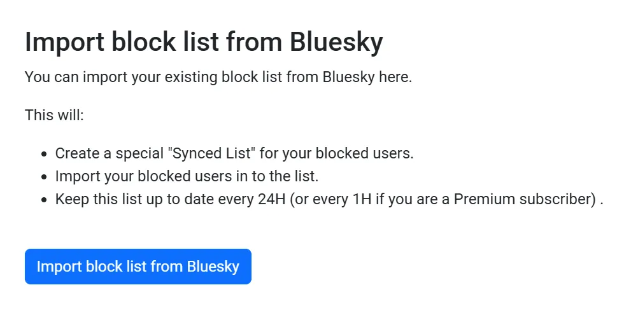Click the 'Import block list from Bluesky' page heading
This screenshot has width=624, height=313.
coord(204,43)
